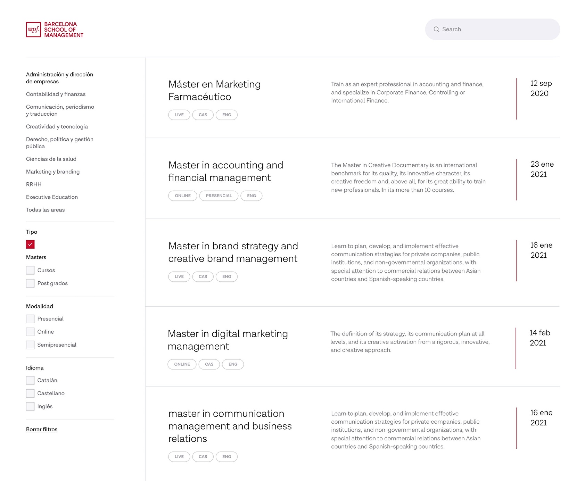Select the Castellano language checkbox
This screenshot has width=585, height=481.
(x=30, y=393)
